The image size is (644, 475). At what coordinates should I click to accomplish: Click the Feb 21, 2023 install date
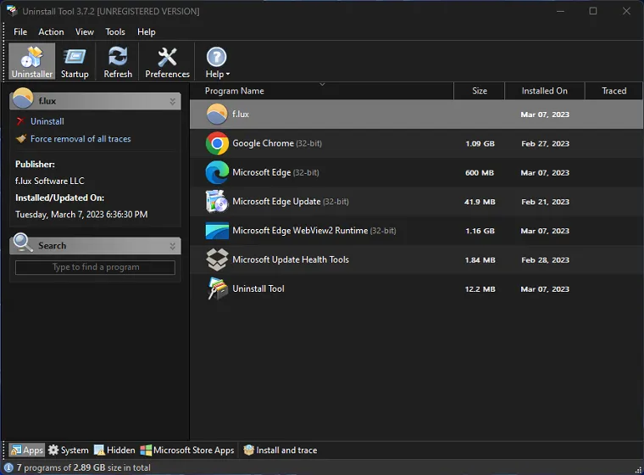click(545, 202)
